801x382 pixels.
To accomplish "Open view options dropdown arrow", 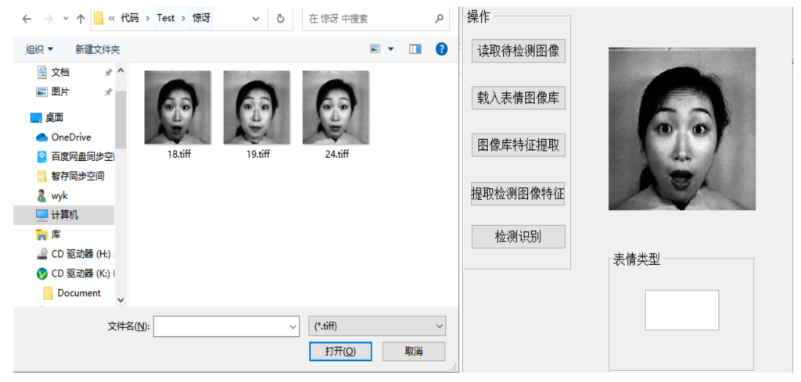I will tap(391, 49).
